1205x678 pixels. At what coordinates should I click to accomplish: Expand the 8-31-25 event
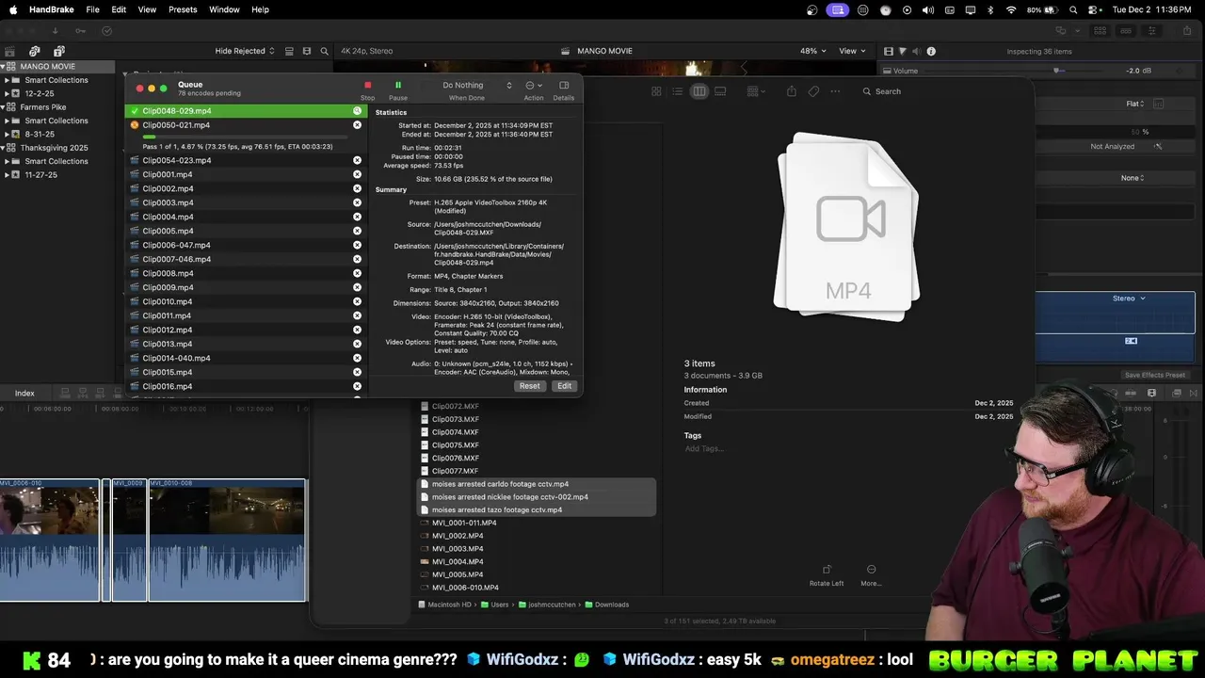(8, 134)
